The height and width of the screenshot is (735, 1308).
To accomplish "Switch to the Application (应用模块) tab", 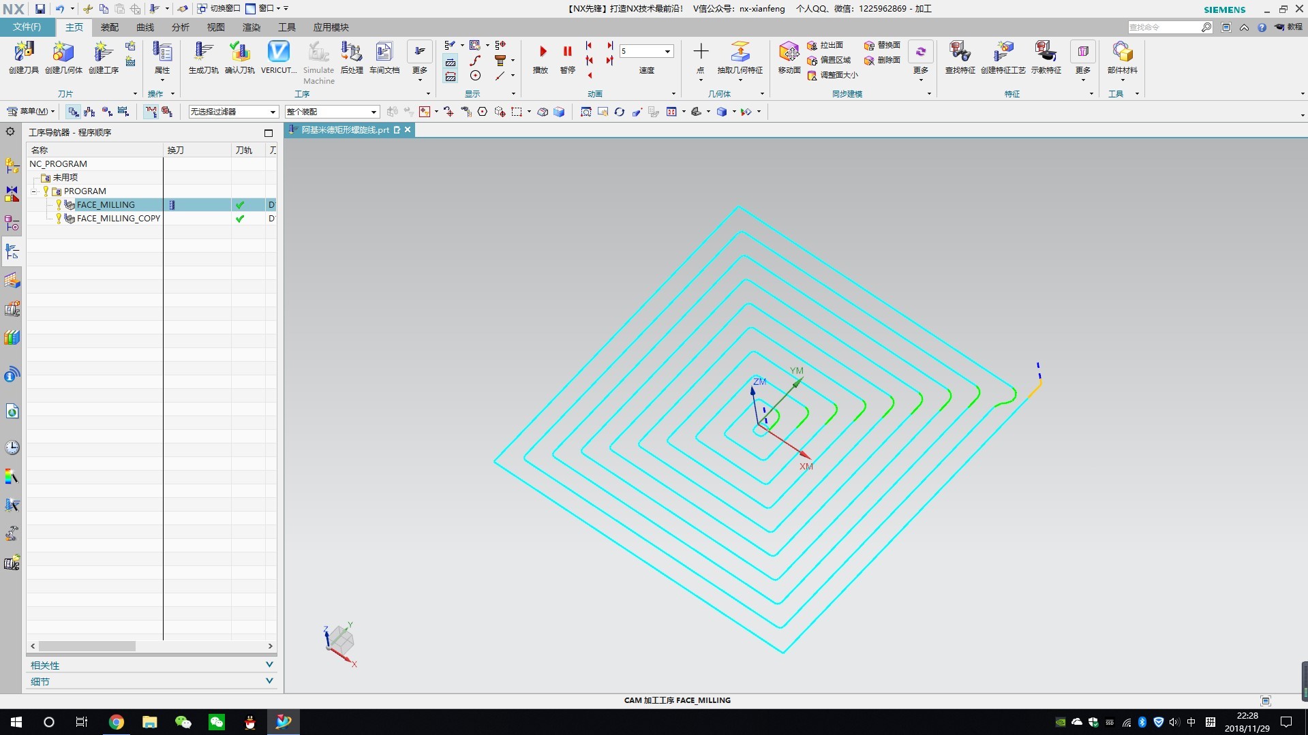I will 331,27.
